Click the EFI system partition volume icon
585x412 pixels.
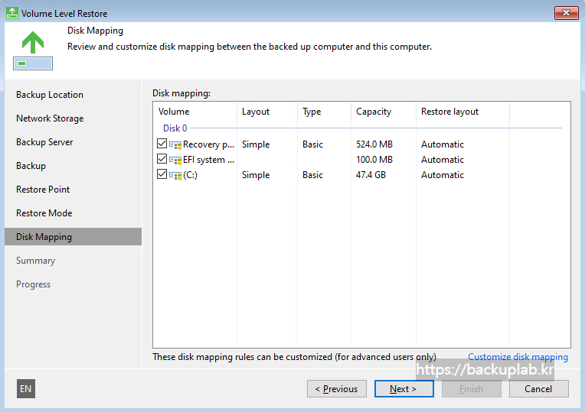click(175, 161)
